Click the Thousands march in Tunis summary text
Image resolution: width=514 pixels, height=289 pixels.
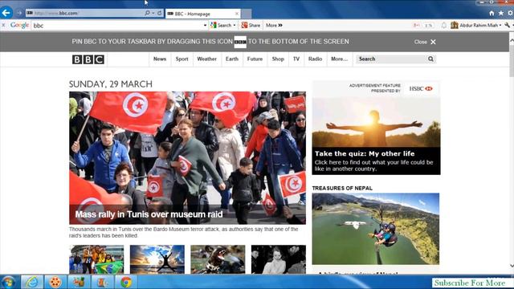[x=184, y=232]
